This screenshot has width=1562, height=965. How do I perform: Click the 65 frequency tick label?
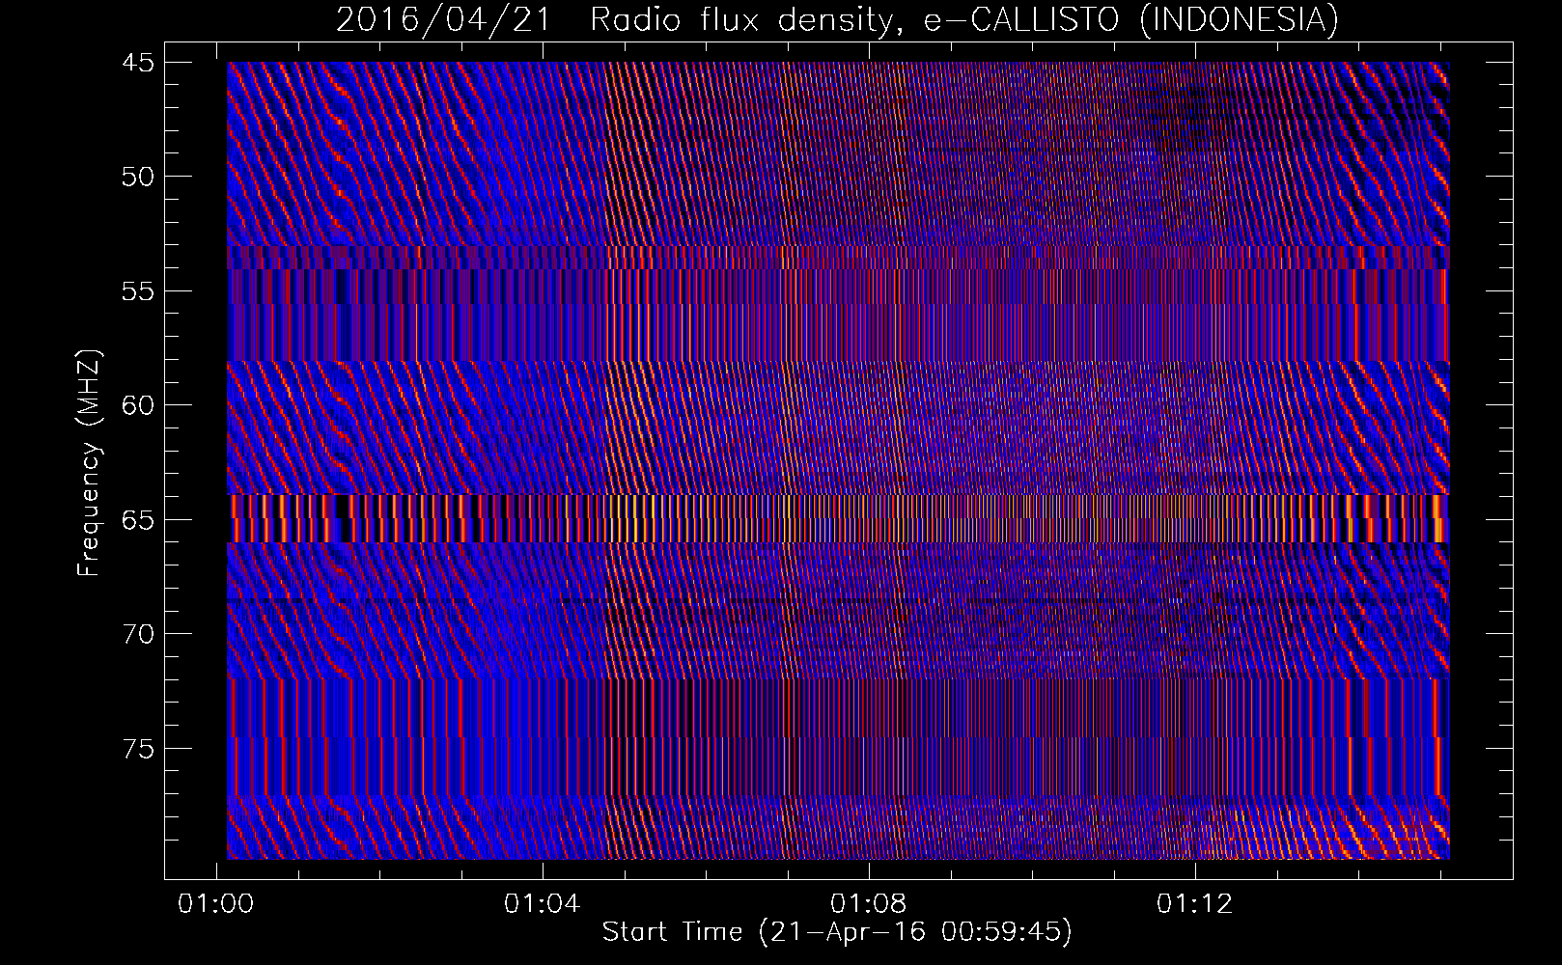click(x=138, y=520)
